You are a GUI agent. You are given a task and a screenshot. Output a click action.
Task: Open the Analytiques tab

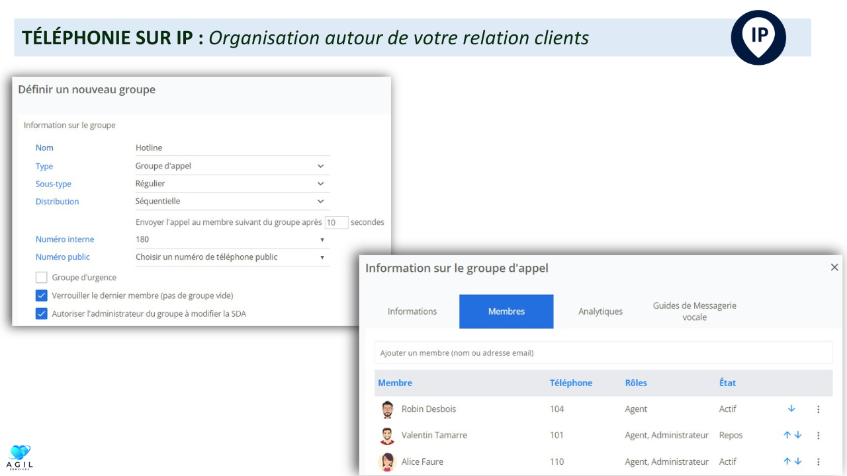600,311
